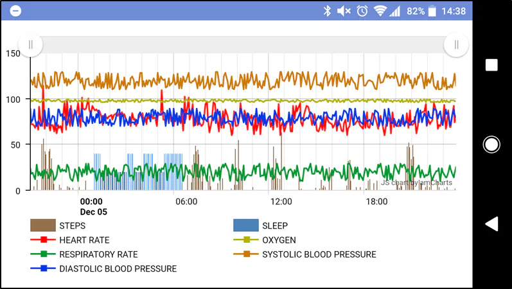Click the OXYGEN legend marker
Image resolution: width=512 pixels, height=289 pixels.
pos(245,240)
